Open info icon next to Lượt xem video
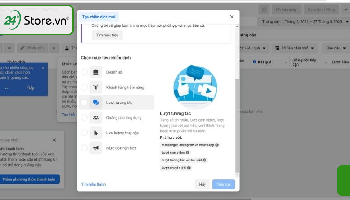 [187, 152]
